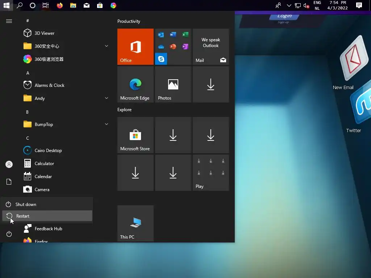Screen dimensions: 371x278
Task: Click the # section header
Action: point(28,21)
